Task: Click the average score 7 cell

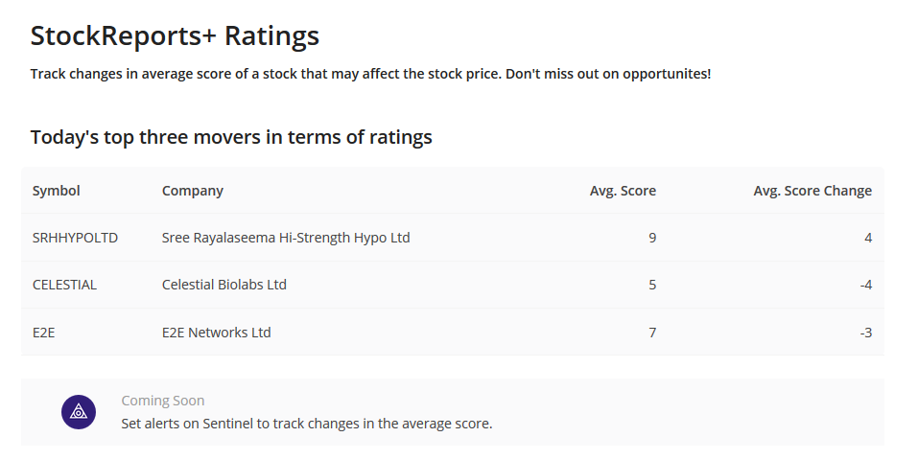Action: 652,333
